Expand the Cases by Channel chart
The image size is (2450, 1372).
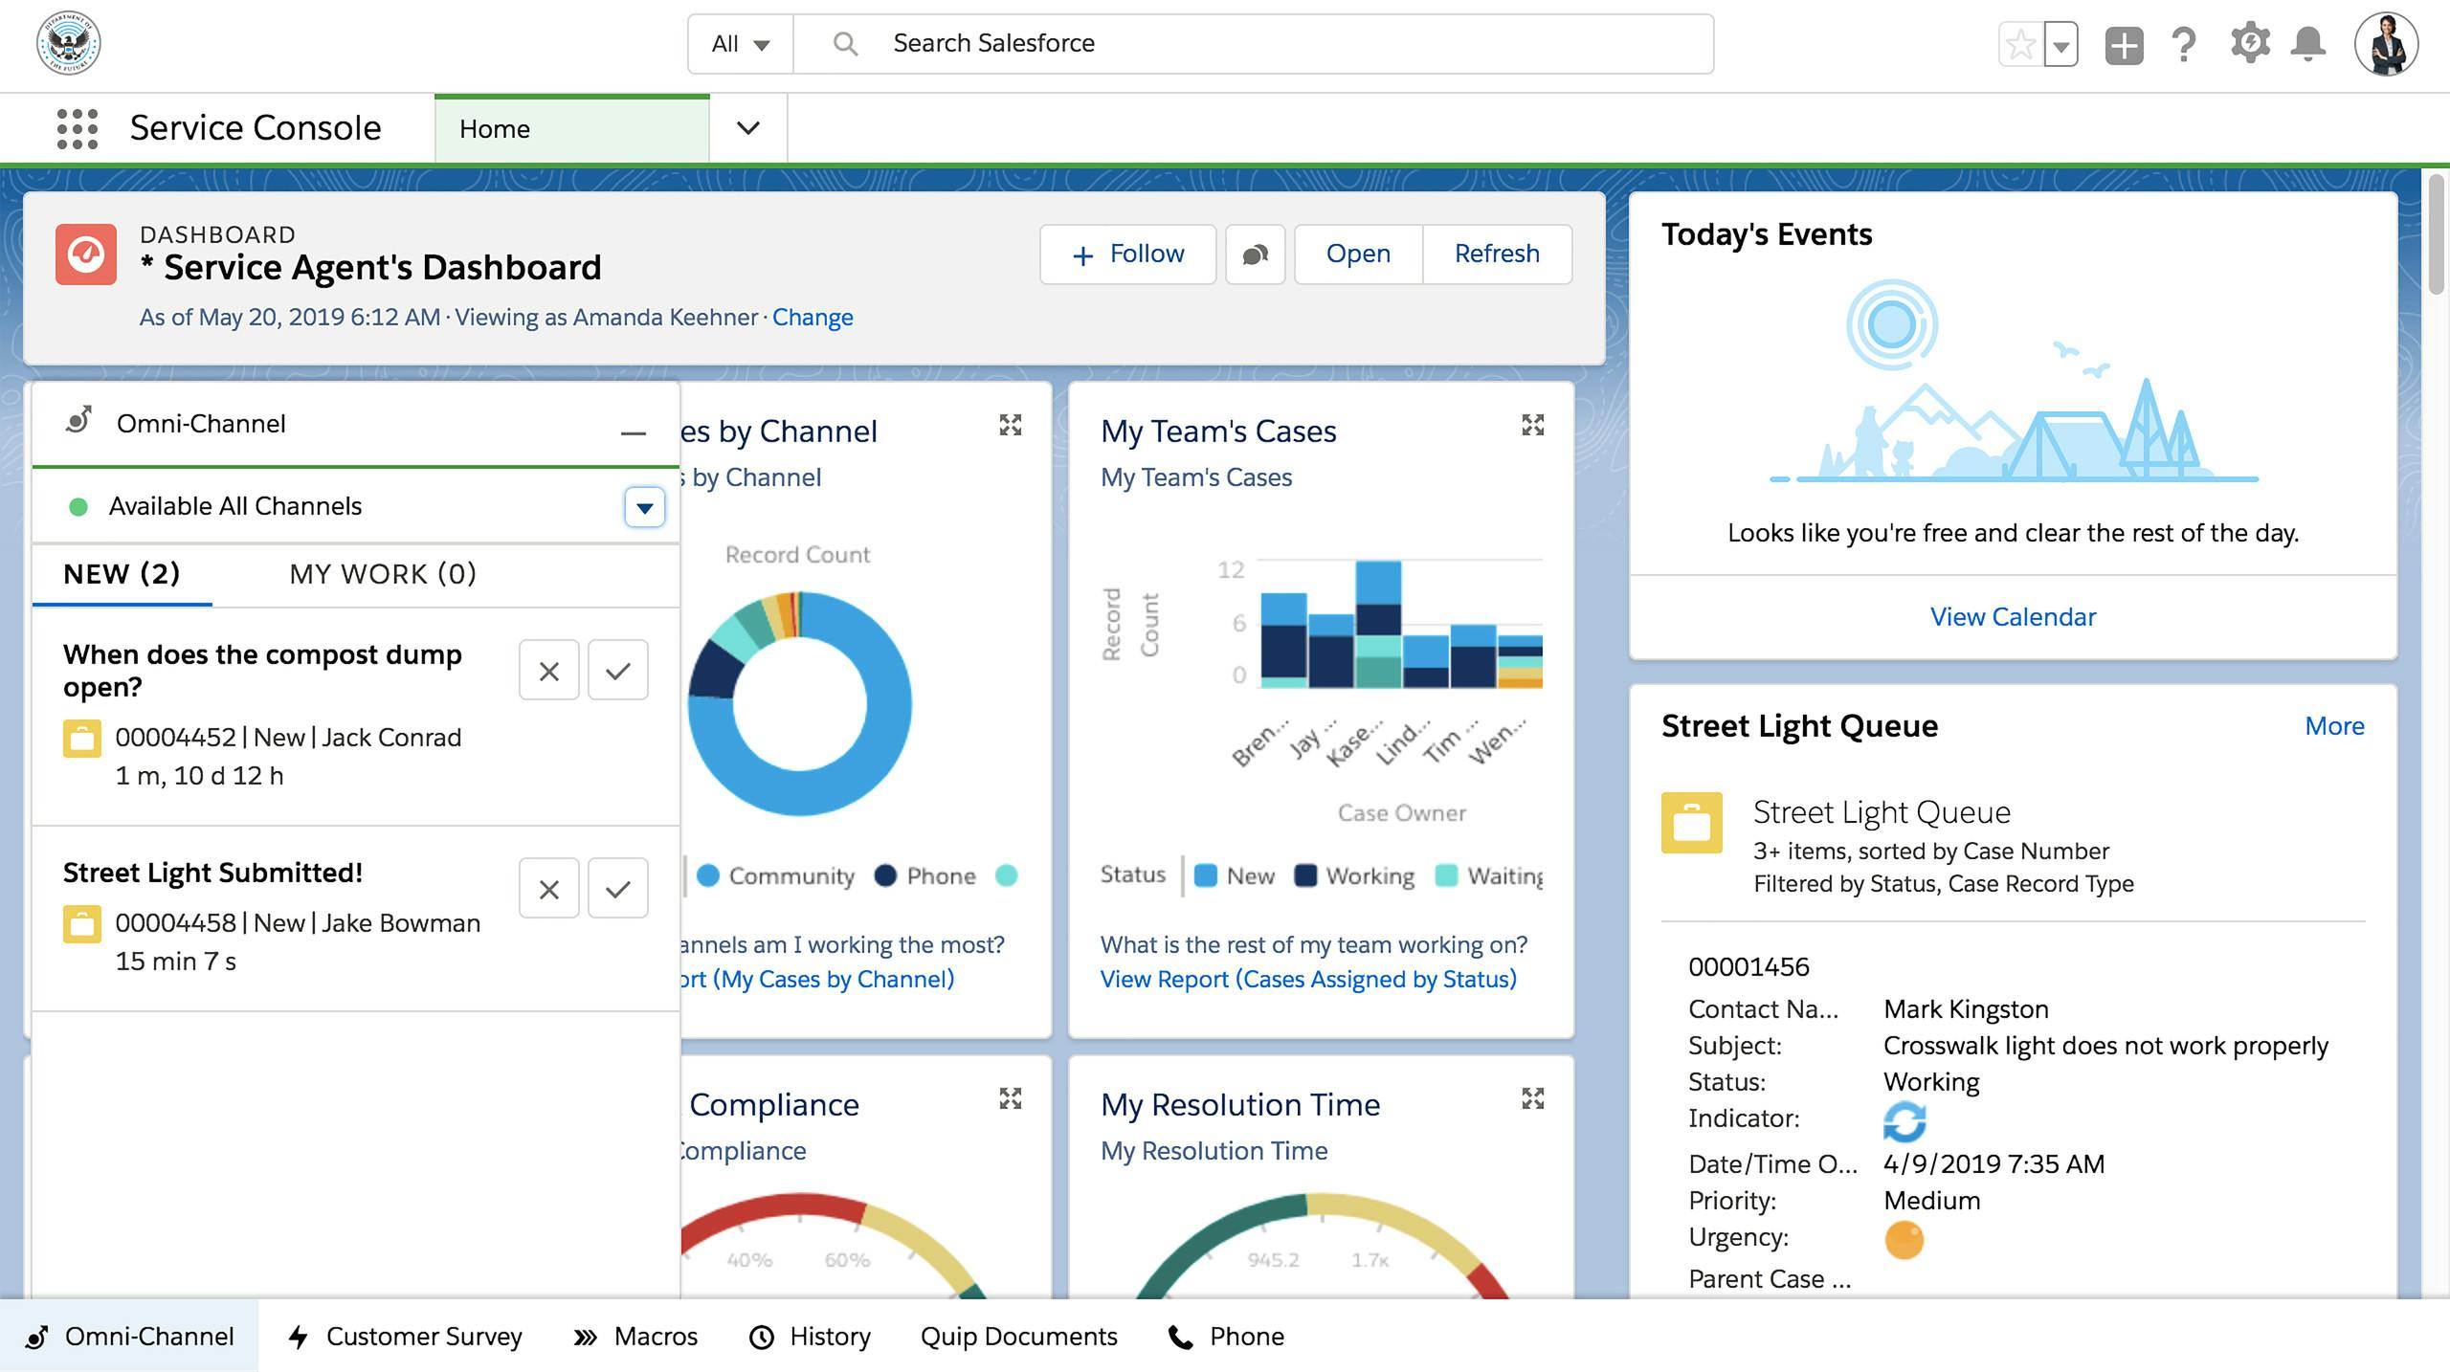[1011, 425]
